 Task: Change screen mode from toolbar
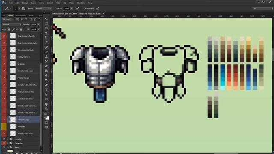pos(46,127)
